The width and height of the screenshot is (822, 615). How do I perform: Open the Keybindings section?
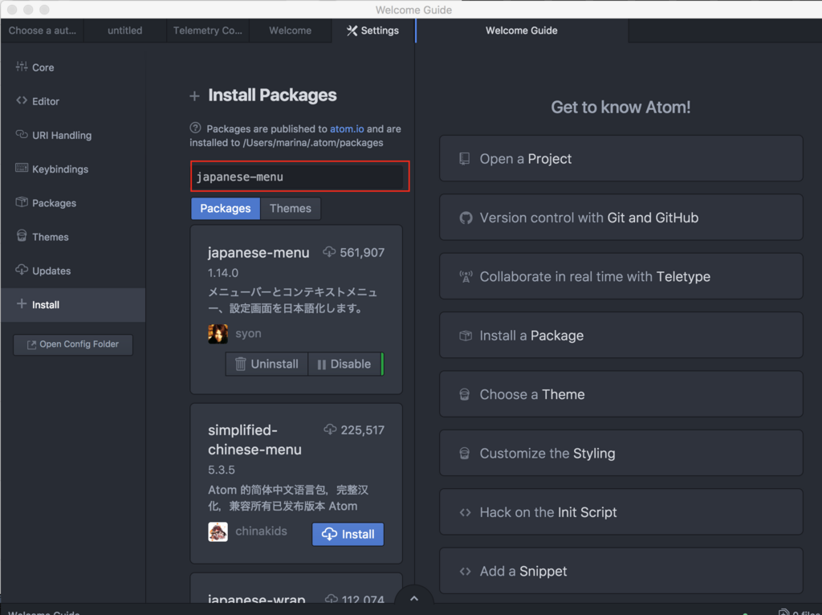(x=73, y=169)
